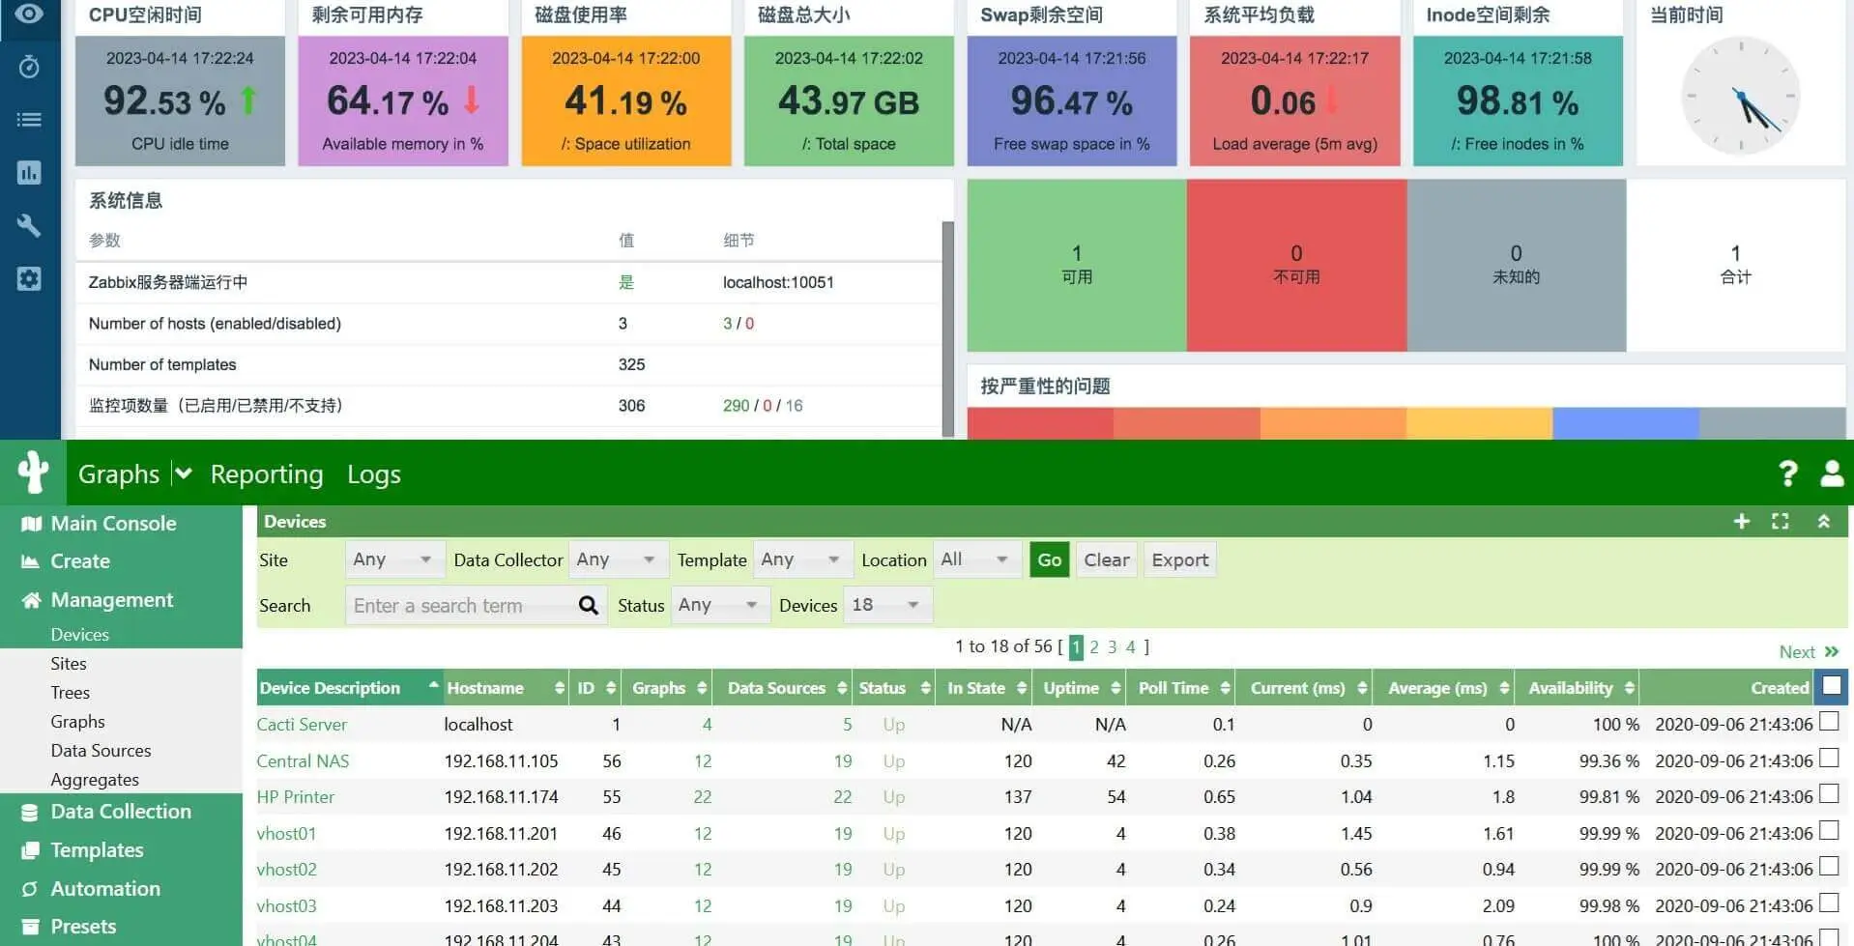
Task: Open the user profile icon
Action: tap(1832, 473)
